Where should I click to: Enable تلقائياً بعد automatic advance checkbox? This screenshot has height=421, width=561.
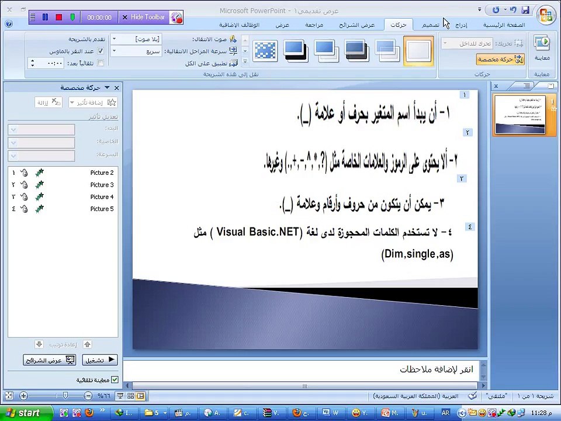pyautogui.click(x=101, y=63)
